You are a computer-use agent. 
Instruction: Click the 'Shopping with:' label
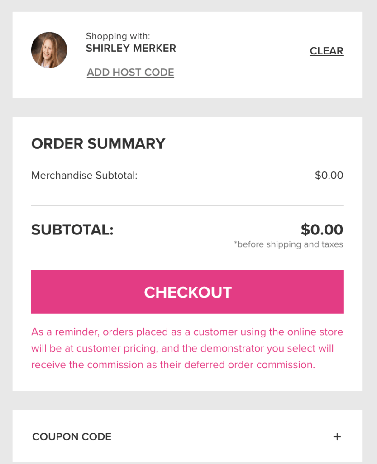click(118, 36)
